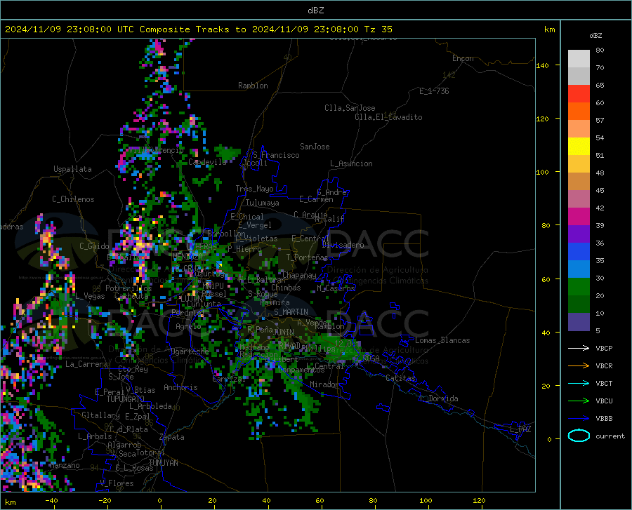
Task: Click the Manzano map label
Action: click(x=65, y=465)
